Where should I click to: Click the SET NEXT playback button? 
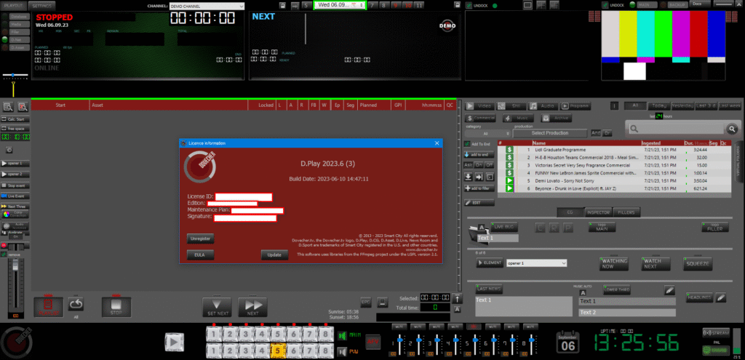coord(217,307)
